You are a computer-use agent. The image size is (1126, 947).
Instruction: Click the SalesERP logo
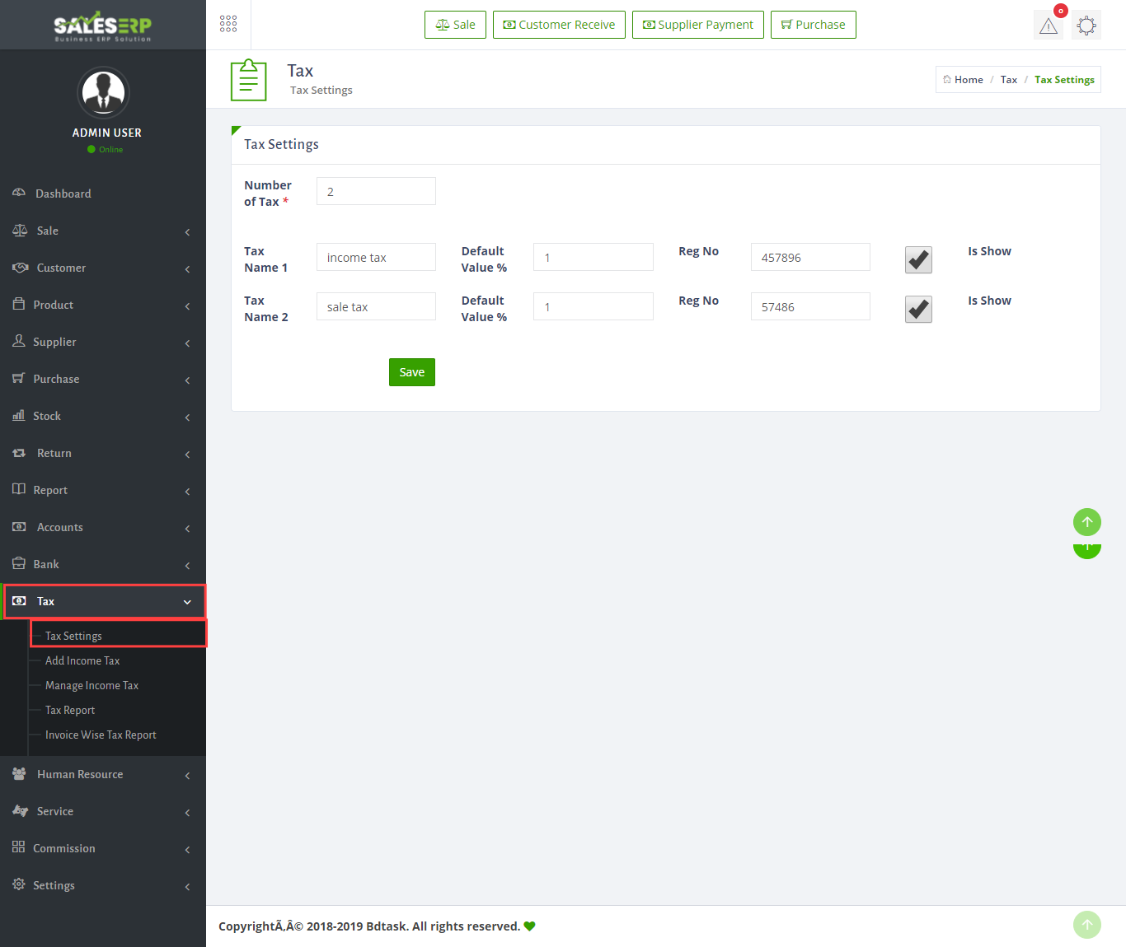pyautogui.click(x=103, y=26)
